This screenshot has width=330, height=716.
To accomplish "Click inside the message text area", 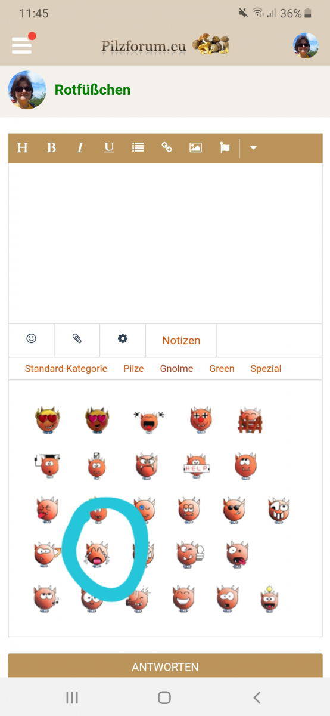I will click(x=165, y=243).
